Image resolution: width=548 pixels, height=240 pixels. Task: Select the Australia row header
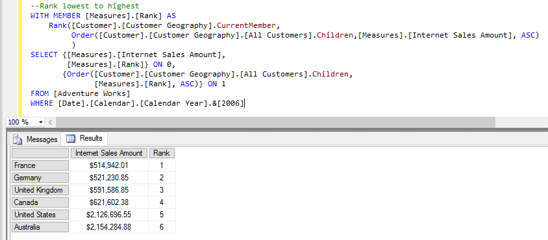click(x=40, y=227)
